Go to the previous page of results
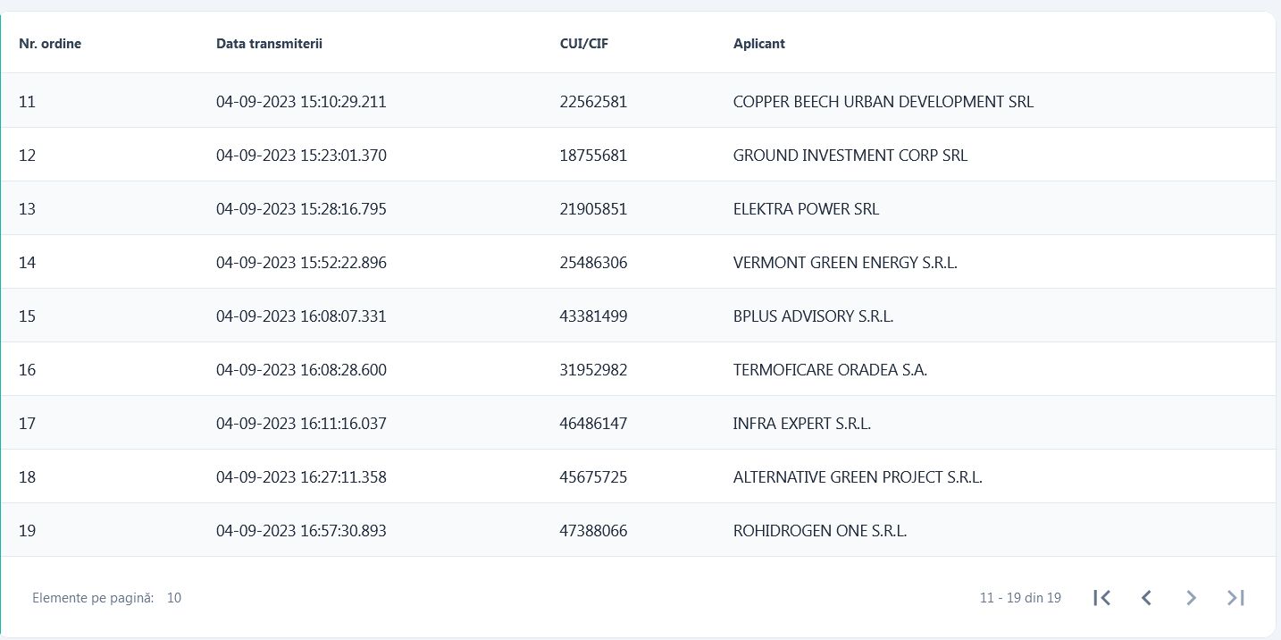 [x=1146, y=598]
